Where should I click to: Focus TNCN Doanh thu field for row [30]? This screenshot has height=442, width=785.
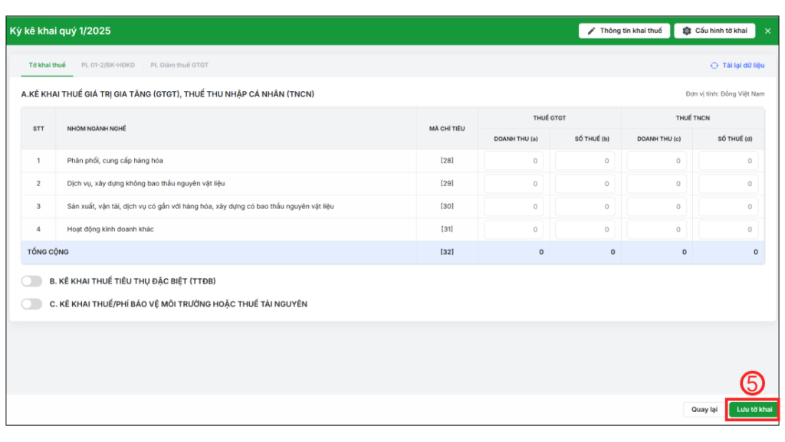657,206
